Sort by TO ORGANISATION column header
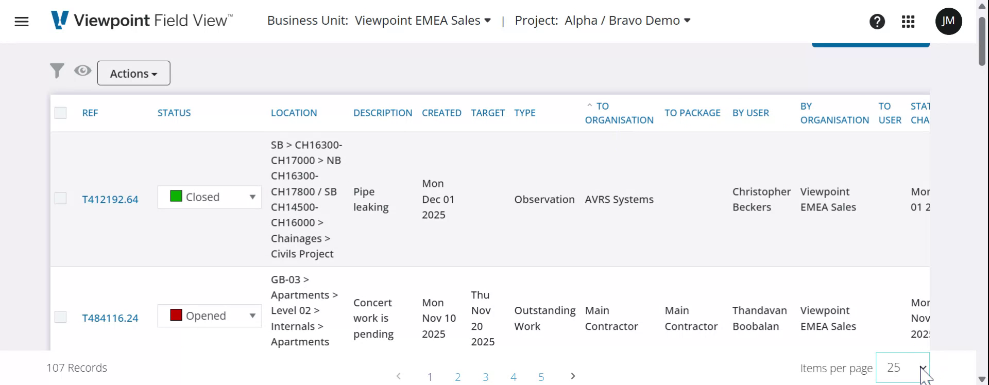The height and width of the screenshot is (385, 989). click(x=619, y=113)
